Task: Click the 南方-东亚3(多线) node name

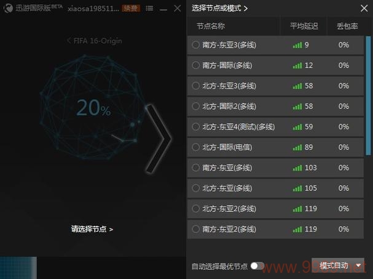Action: pyautogui.click(x=229, y=45)
